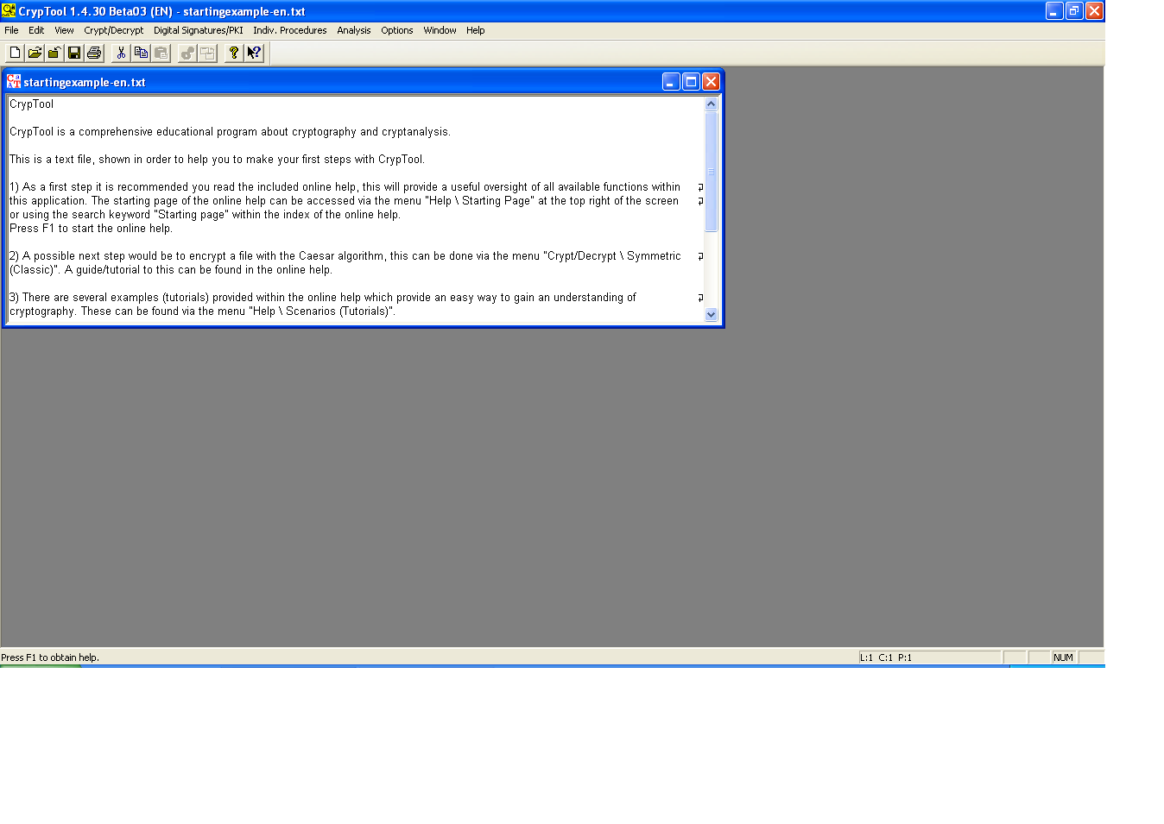The image size is (1164, 824).
Task: Open the View menu
Action: [x=64, y=30]
